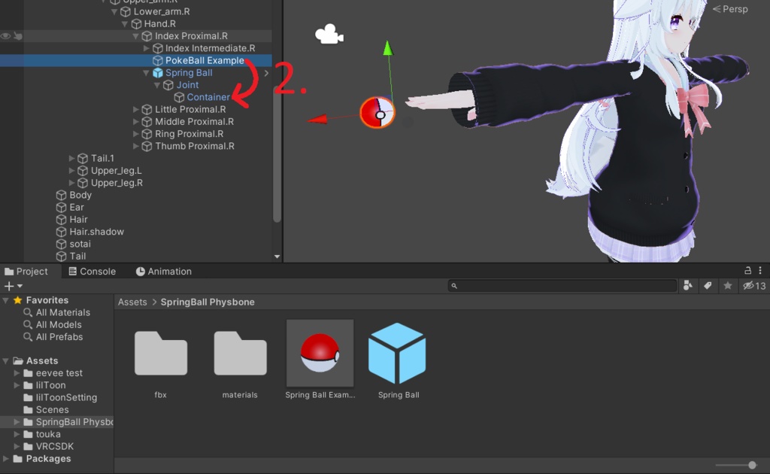Viewport: 770px width, 474px height.
Task: Click the favorites star filter icon
Action: point(726,286)
